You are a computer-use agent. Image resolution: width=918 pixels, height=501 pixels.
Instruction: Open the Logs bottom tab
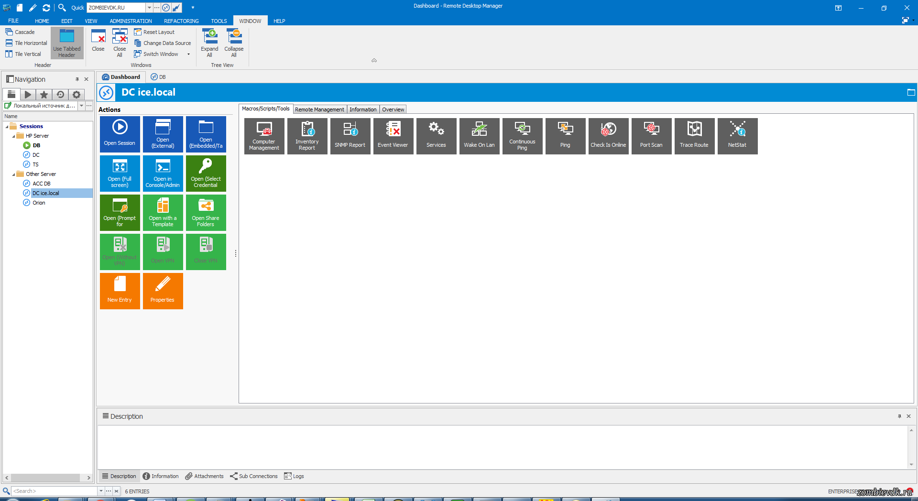pyautogui.click(x=294, y=476)
